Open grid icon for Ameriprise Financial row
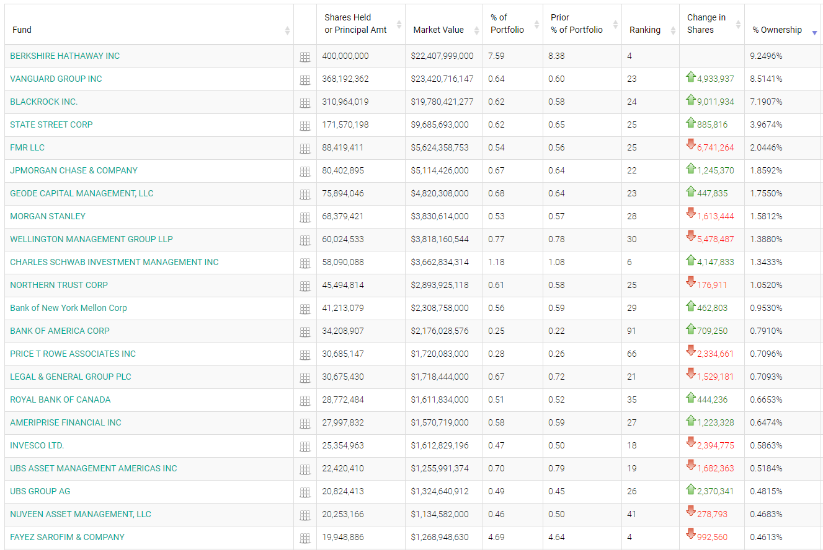The width and height of the screenshot is (823, 550). point(305,424)
